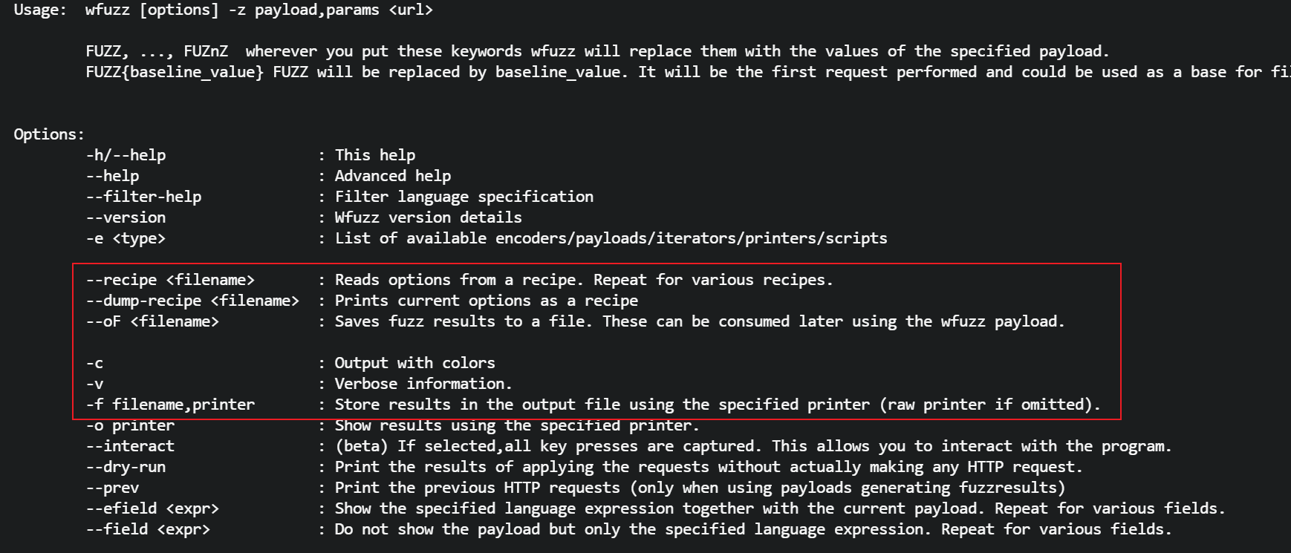
Task: Click the --oF <filename> option
Action: (x=152, y=321)
